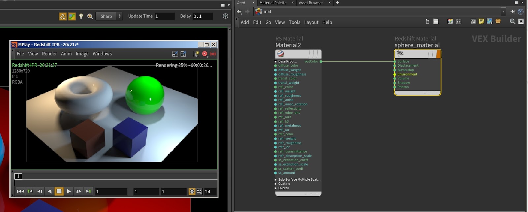Switch to the /mat tab
The width and height of the screenshot is (528, 212).
point(241,3)
